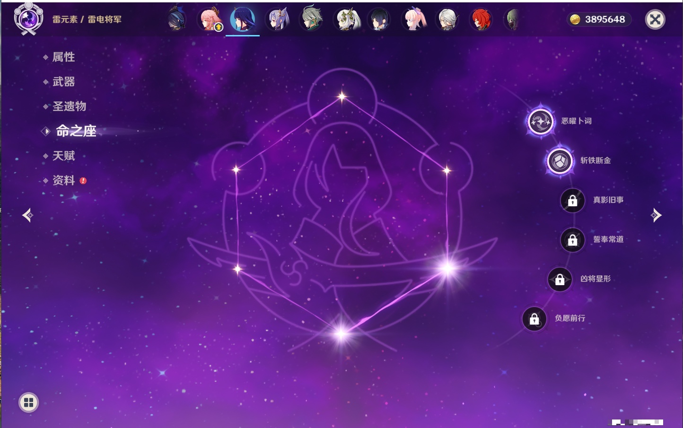Viewport: 683px width, 428px height.
Task: Click the lower-left star of the constellation
Action: click(x=237, y=269)
